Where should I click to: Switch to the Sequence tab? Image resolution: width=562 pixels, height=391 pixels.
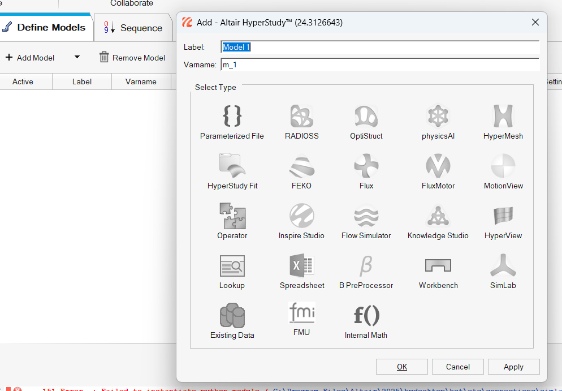point(133,28)
